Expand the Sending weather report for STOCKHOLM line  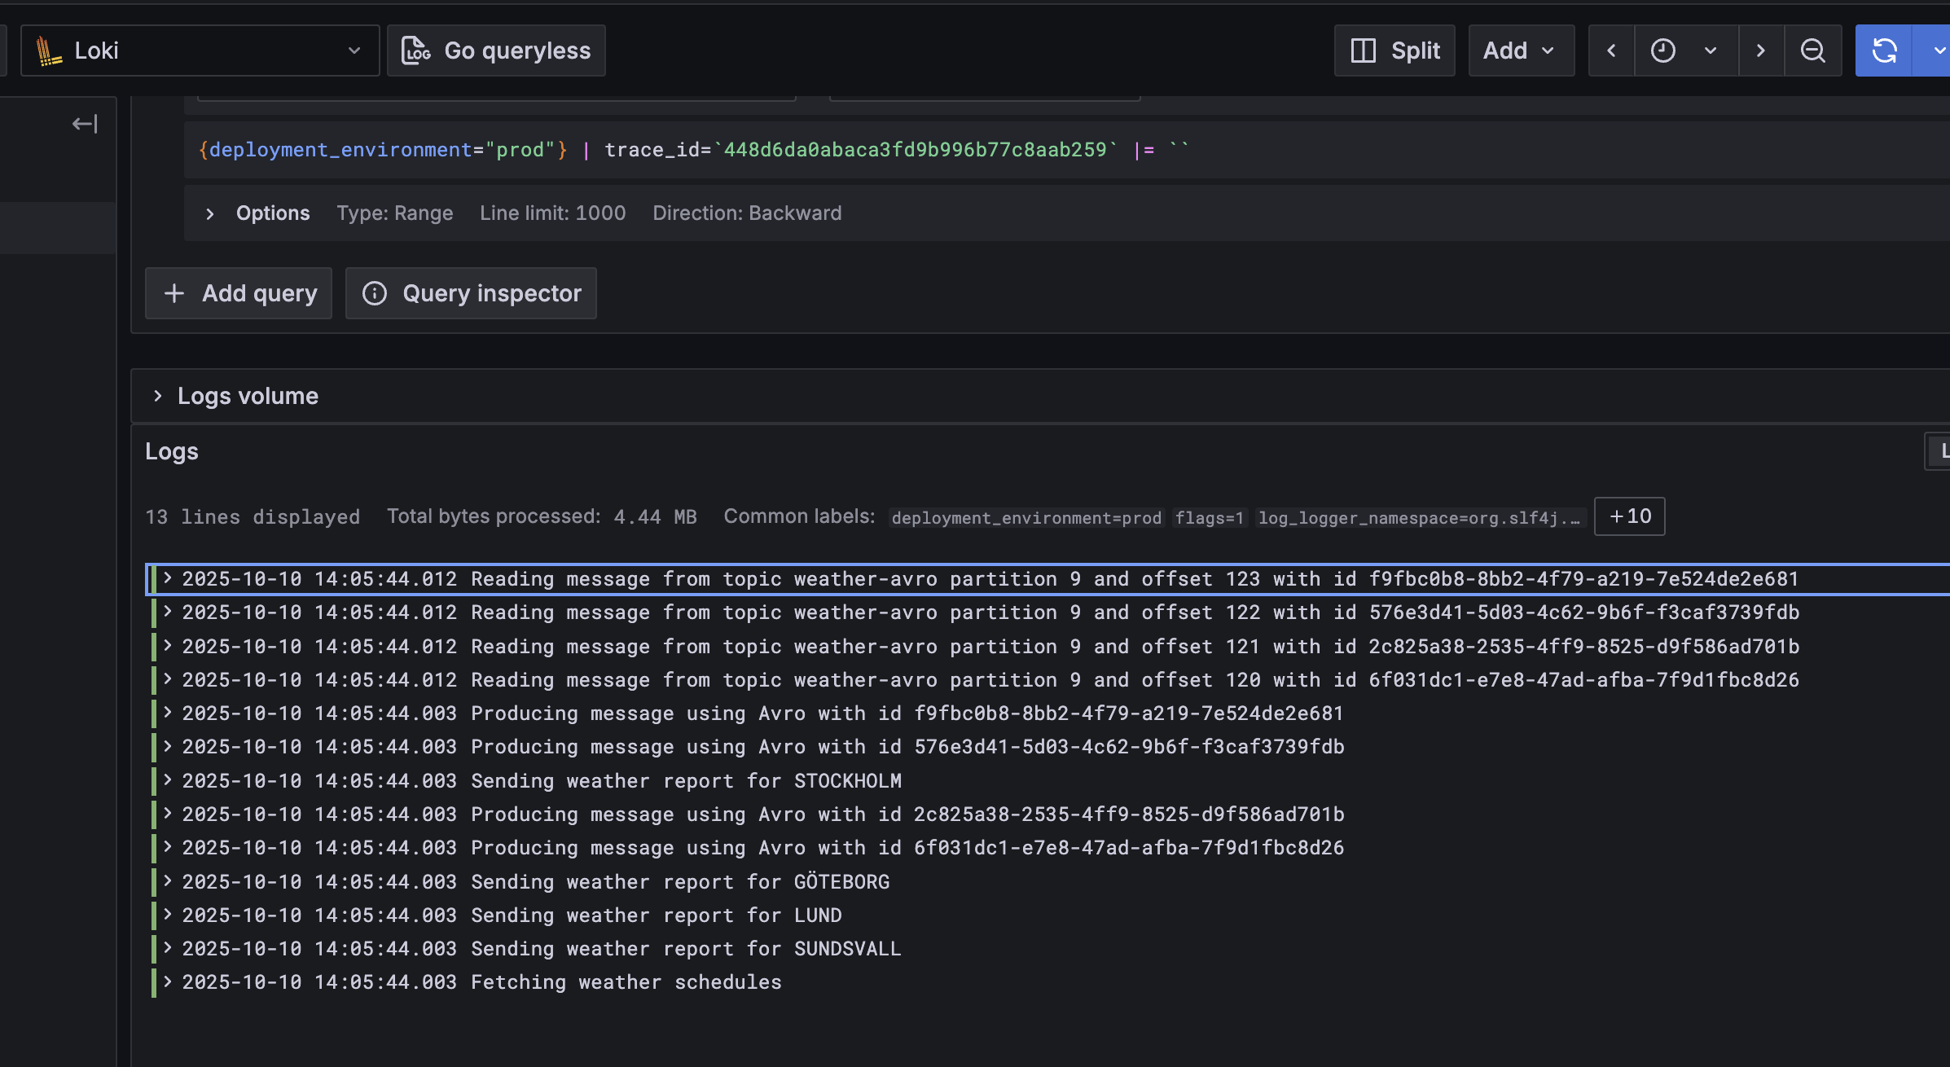coord(168,780)
